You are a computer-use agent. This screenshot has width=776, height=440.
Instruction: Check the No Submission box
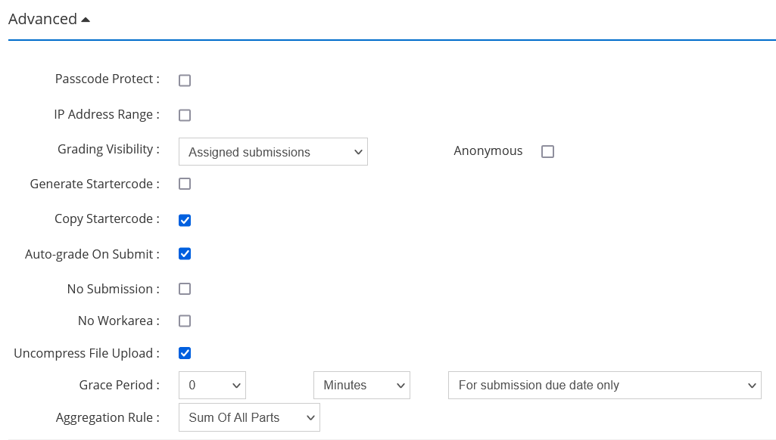pos(185,289)
